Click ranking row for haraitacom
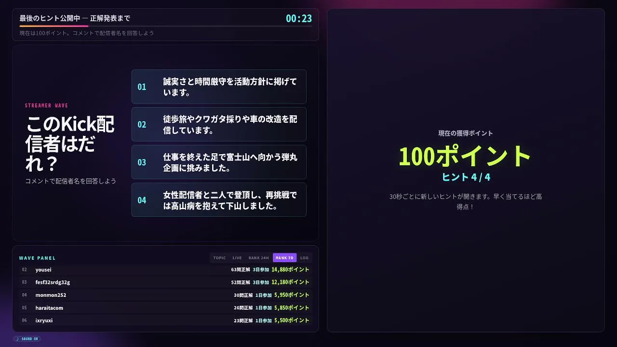Image resolution: width=617 pixels, height=347 pixels. point(165,307)
